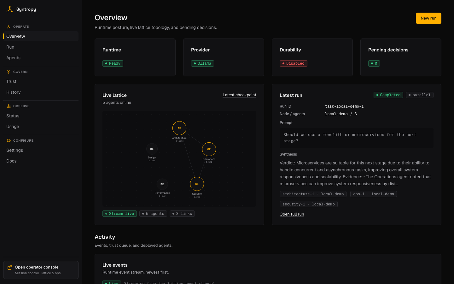This screenshot has height=284, width=454.
Task: Click the architecture-1 · local-demo tag
Action: pyautogui.click(x=313, y=194)
